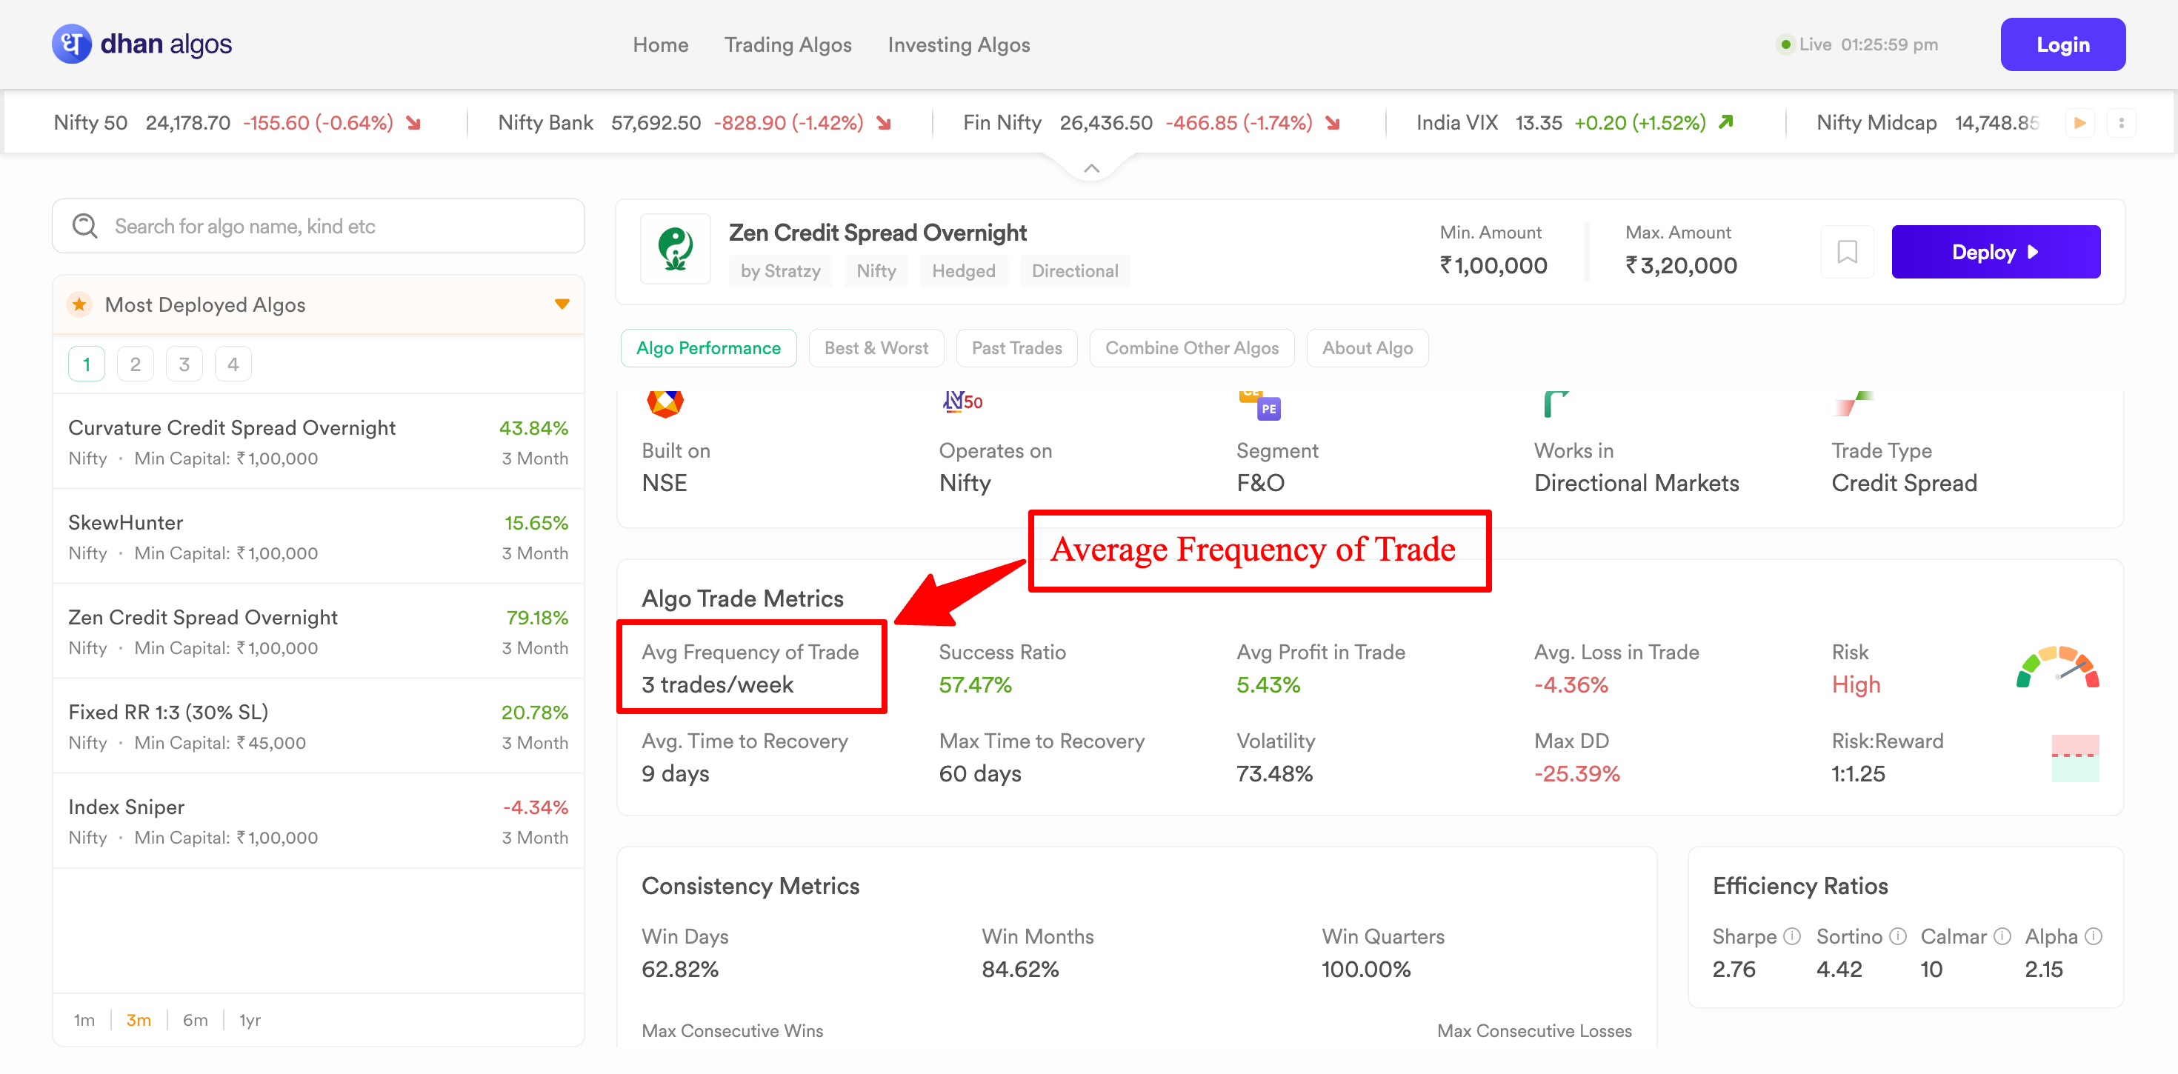
Task: Click the Sharpe info icon
Action: [1791, 936]
